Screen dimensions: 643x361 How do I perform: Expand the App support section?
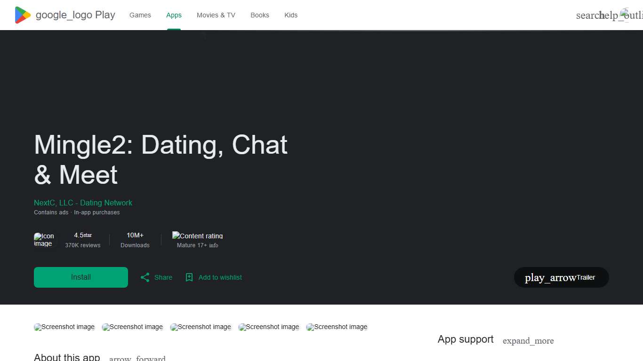coord(528,340)
